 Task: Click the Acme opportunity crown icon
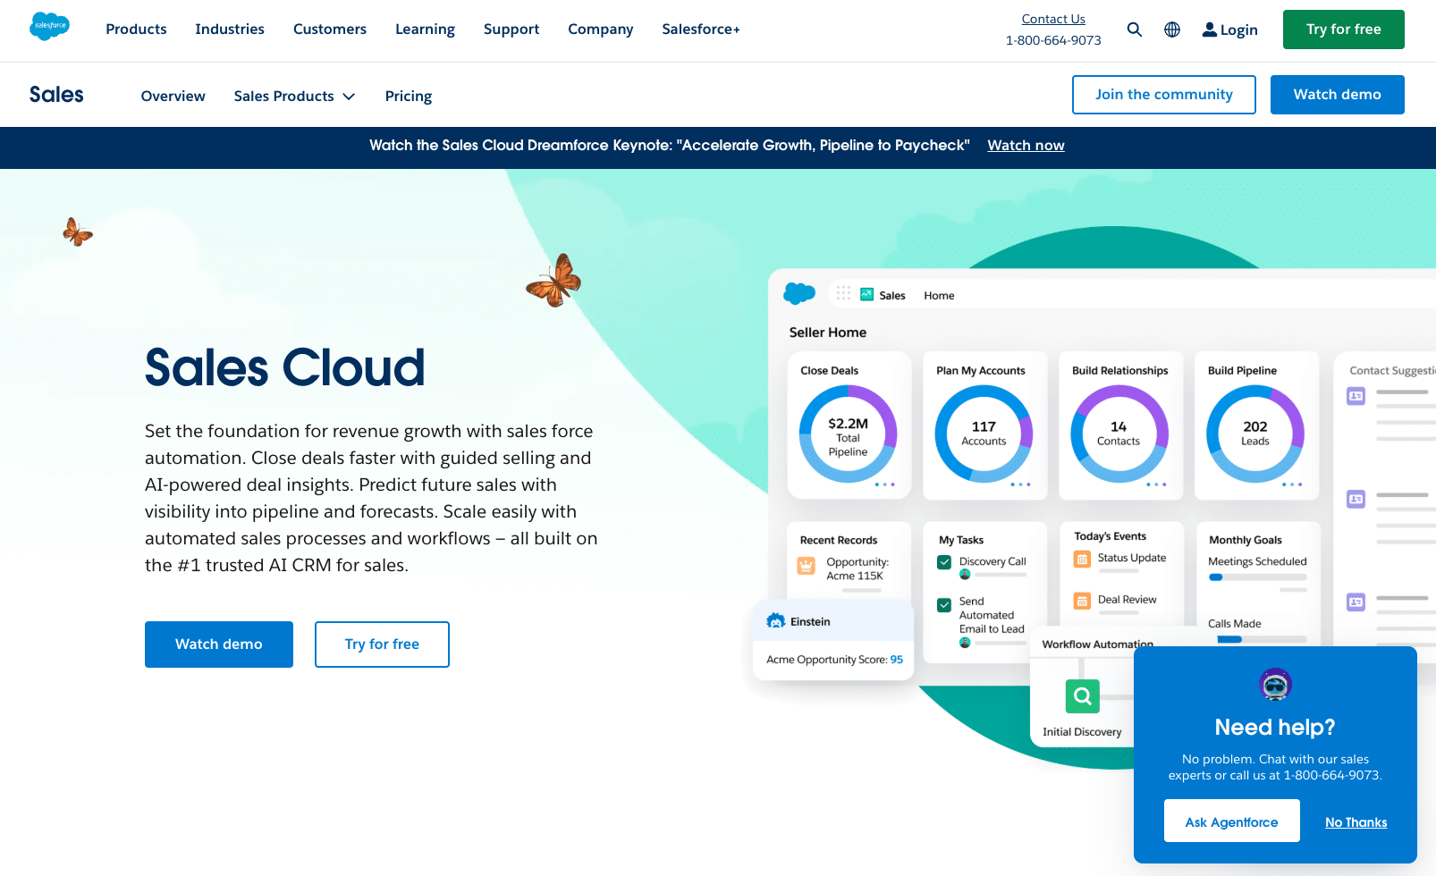tap(807, 565)
